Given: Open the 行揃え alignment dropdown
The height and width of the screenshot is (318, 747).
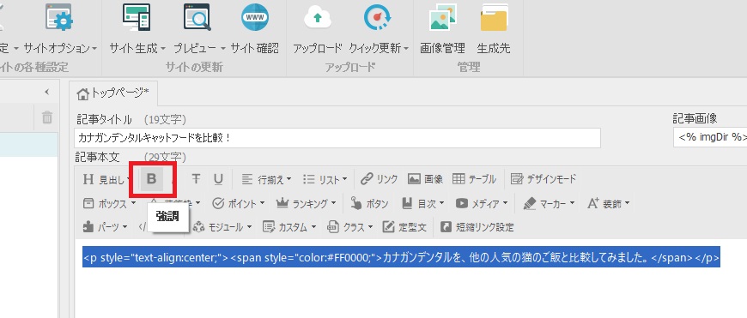Looking at the screenshot, I should tap(266, 179).
